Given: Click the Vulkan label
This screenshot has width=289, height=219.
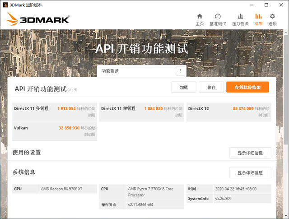Looking at the screenshot, I should [21, 128].
